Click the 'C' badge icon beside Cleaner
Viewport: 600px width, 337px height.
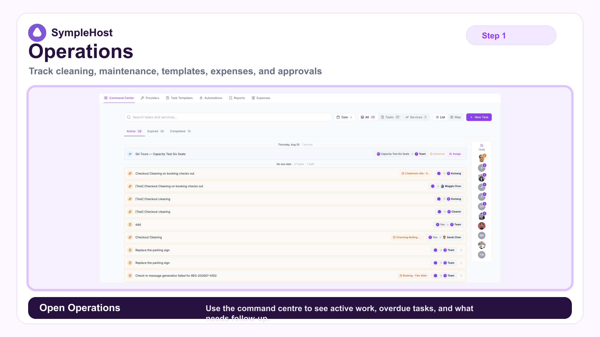coord(449,212)
